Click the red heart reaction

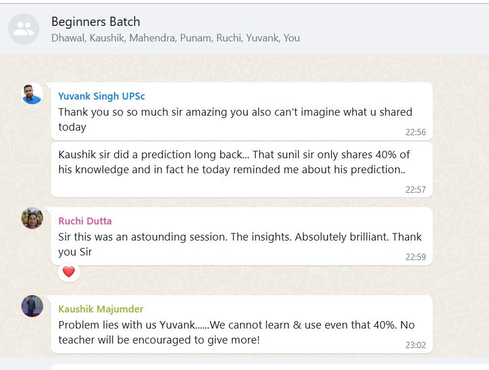coord(69,272)
